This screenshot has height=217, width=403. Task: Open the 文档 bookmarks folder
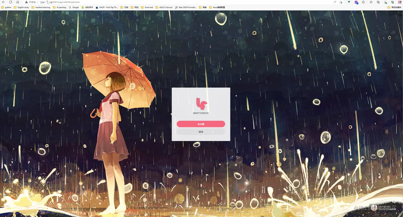click(124, 7)
